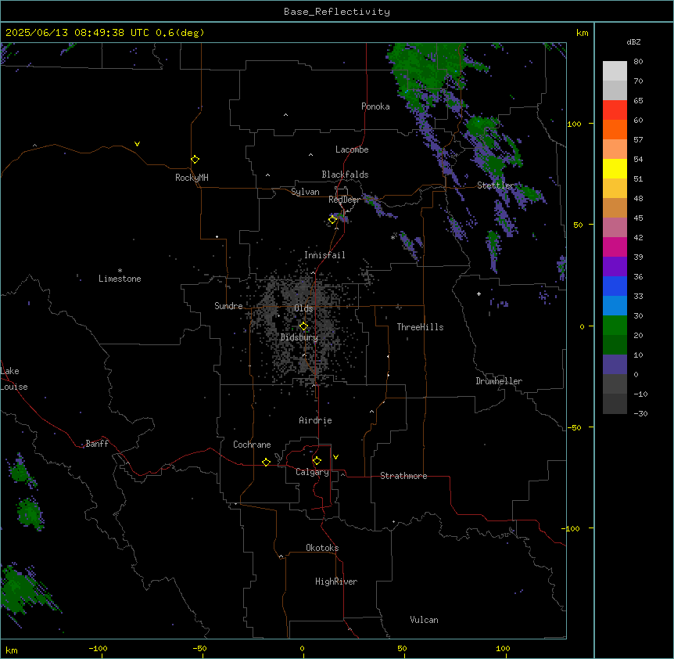Click the yellow diamond marker near Cochrane
The width and height of the screenshot is (674, 659).
266,462
